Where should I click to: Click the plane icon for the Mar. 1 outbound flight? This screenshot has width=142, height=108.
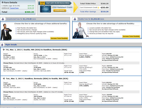tap(4, 50)
